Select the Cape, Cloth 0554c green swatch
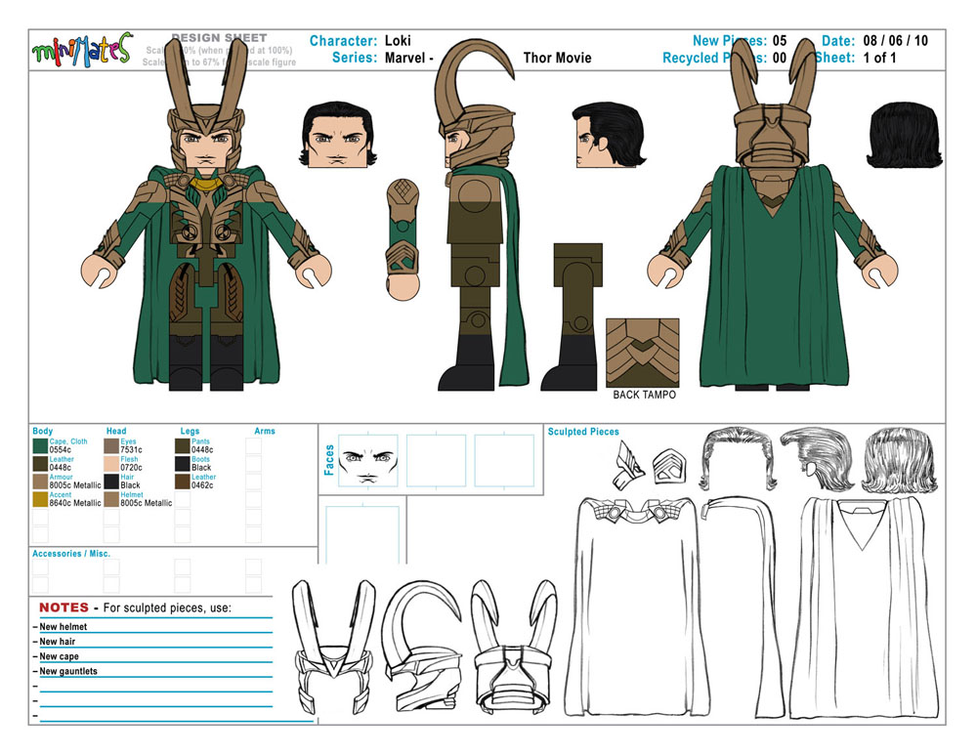This screenshot has width=977, height=755. 40,445
